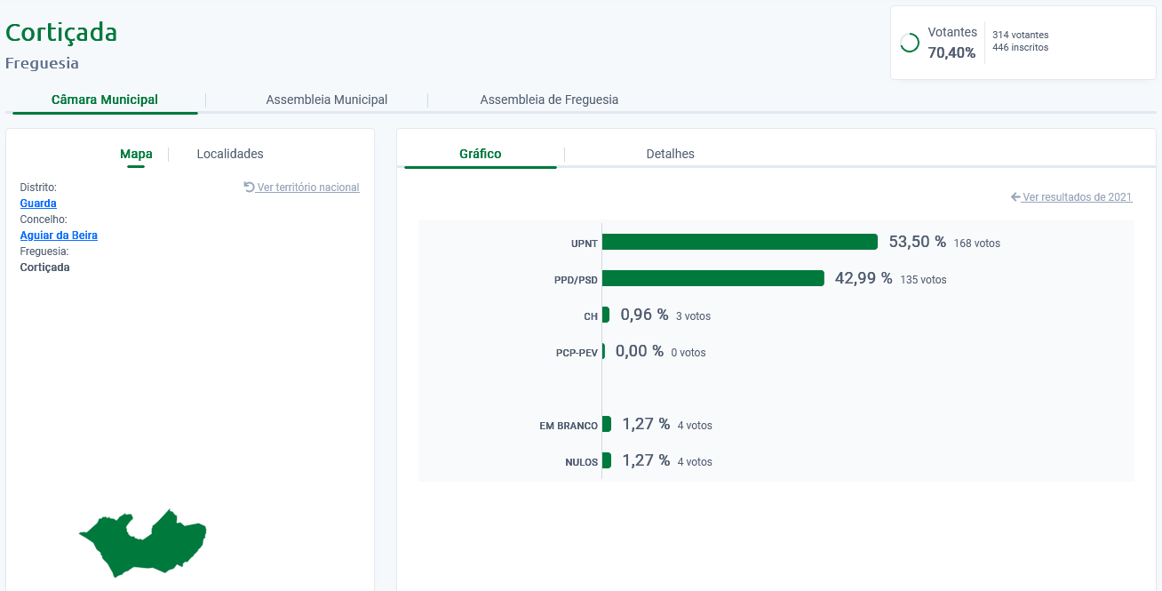
Task: Click the UPNT green result bar
Action: pyautogui.click(x=739, y=242)
